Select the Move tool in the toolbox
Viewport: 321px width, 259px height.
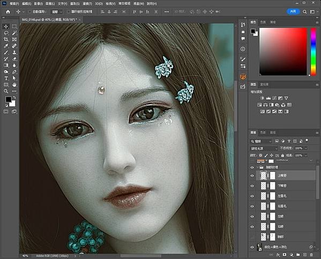click(x=6, y=26)
